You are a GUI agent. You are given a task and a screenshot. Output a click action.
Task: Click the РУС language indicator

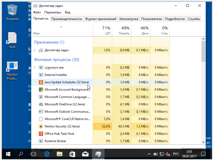pyautogui.click(x=176, y=154)
